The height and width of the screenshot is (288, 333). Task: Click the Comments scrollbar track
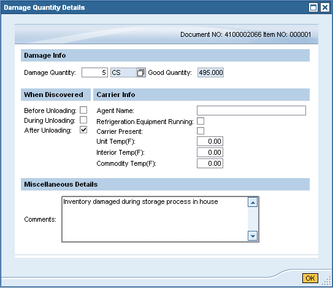click(x=253, y=219)
